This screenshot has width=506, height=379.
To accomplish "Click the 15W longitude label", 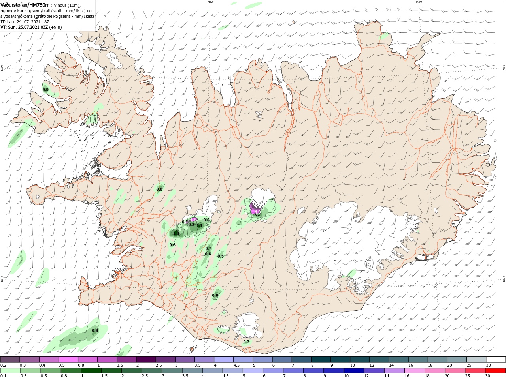I will [418, 2].
